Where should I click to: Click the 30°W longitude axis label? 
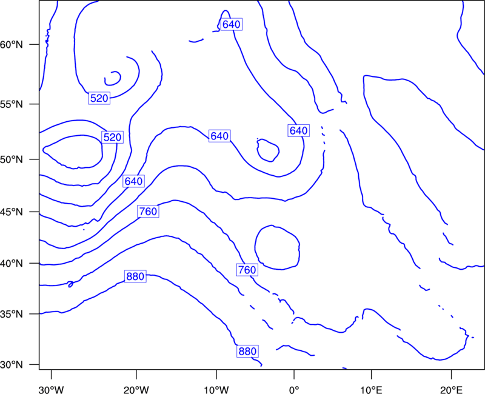(52, 390)
